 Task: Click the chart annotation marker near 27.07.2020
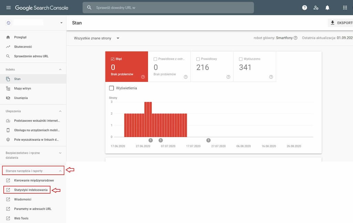coord(208,140)
